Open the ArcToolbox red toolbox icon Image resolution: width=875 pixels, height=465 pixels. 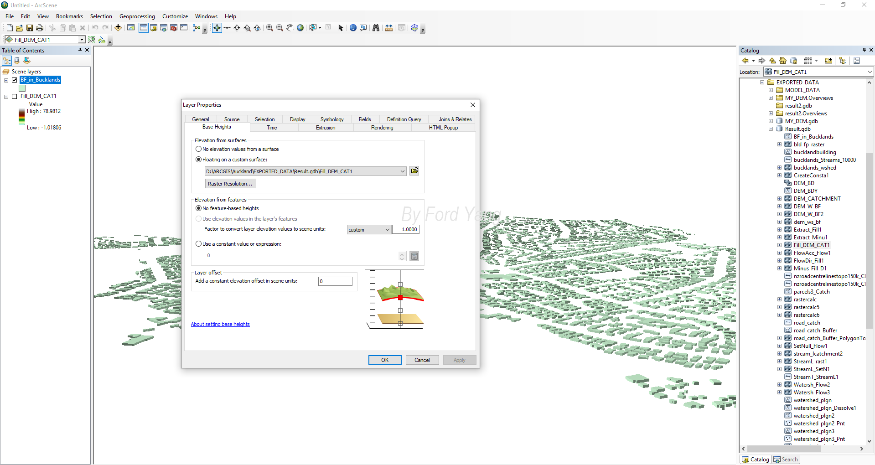(x=174, y=28)
